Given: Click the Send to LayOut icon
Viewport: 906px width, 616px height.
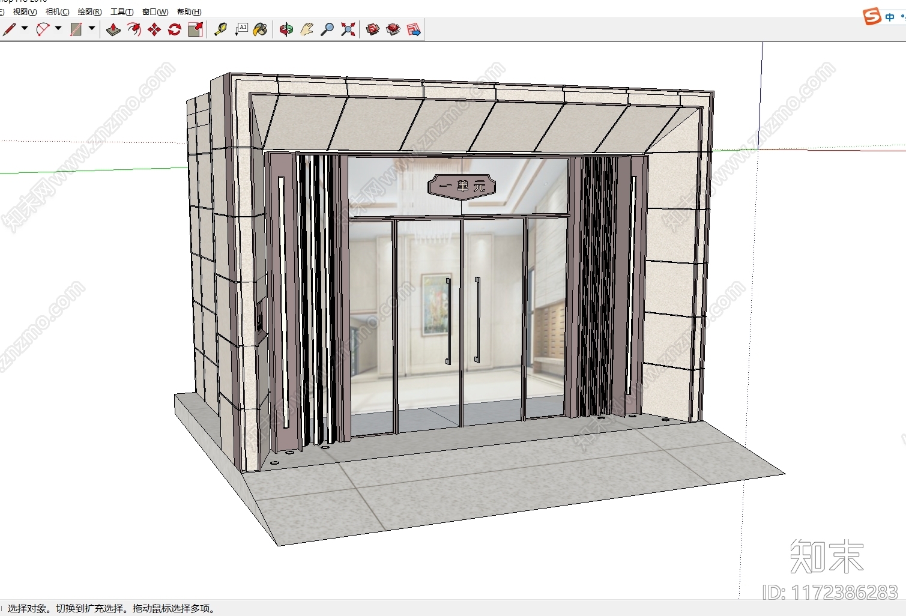Looking at the screenshot, I should tap(414, 29).
